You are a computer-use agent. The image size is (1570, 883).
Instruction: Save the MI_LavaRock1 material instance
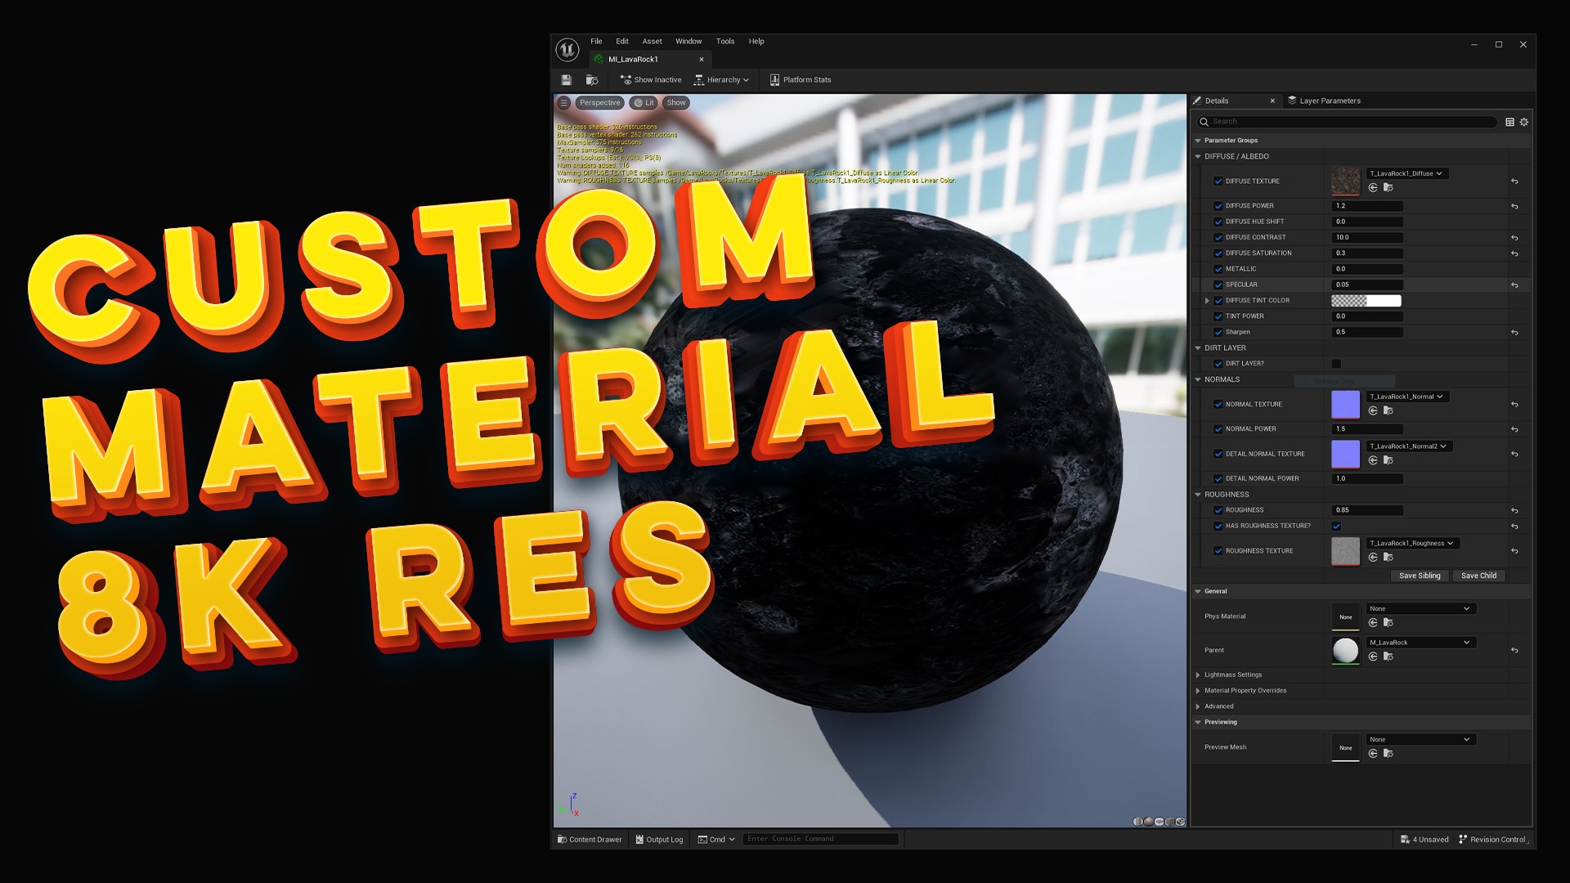click(567, 79)
